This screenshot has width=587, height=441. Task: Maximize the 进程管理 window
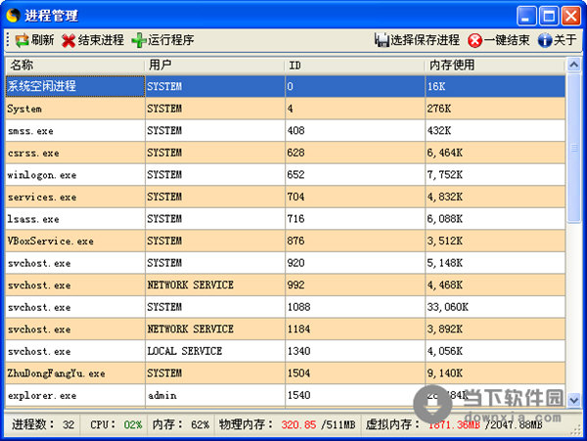[550, 15]
